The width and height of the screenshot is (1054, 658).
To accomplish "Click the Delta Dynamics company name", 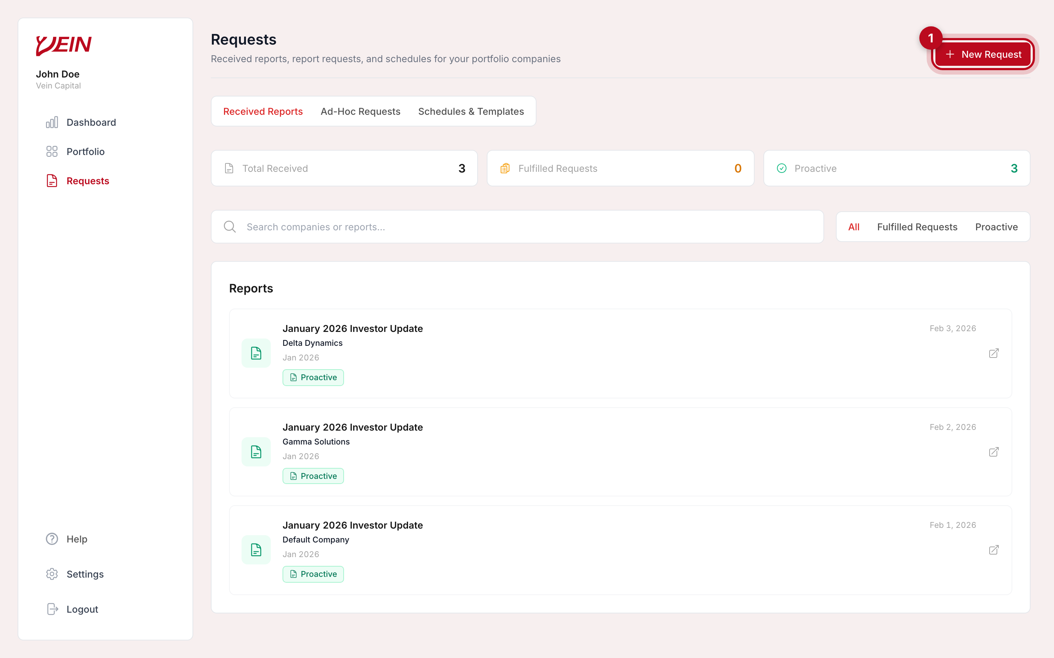I will tap(312, 343).
